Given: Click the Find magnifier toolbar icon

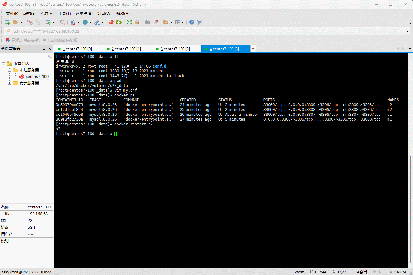Looking at the screenshot, I should click(x=63, y=22).
